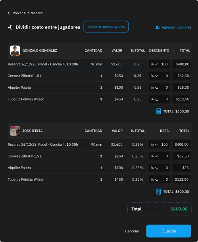The image size is (198, 242).
Task: Edit discount value 100 in José's Reserva row
Action: (164, 145)
